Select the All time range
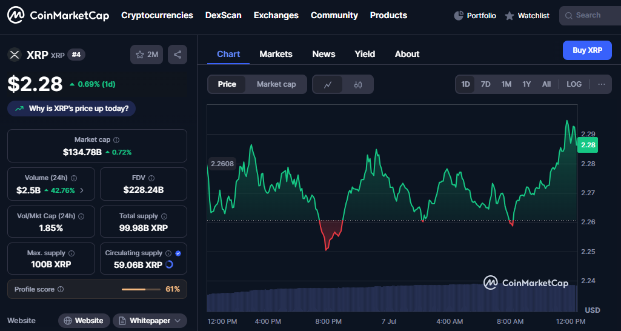 [x=546, y=84]
